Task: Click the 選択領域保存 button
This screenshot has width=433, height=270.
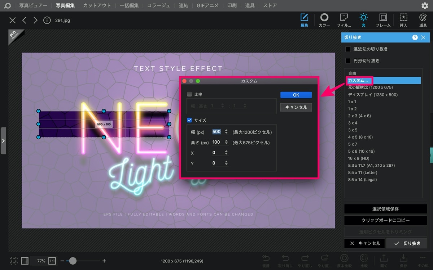Action: pyautogui.click(x=385, y=209)
